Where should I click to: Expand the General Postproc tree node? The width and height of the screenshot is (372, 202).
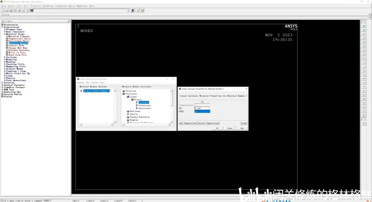(2, 85)
